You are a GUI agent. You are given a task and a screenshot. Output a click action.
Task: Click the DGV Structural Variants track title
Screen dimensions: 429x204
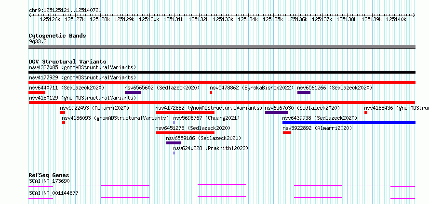[x=67, y=62]
